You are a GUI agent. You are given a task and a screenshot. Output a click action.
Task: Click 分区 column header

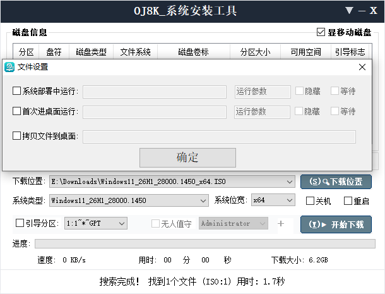point(26,52)
